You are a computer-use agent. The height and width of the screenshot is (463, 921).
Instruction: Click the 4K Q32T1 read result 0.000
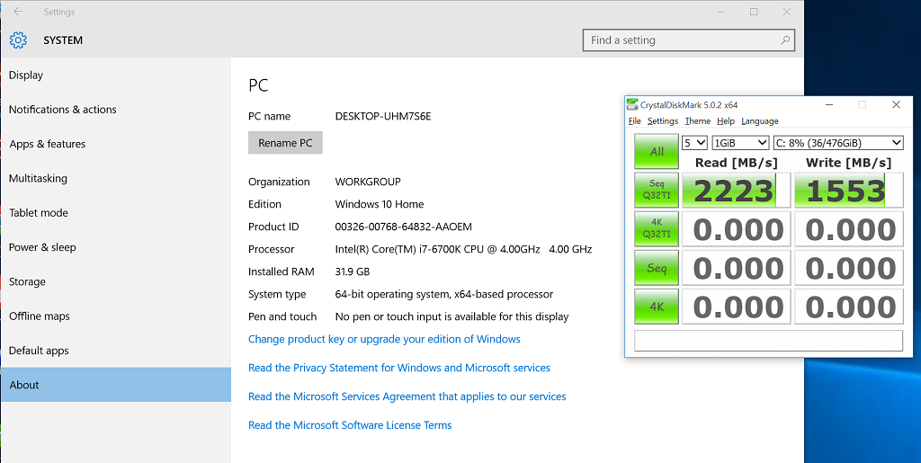point(736,229)
